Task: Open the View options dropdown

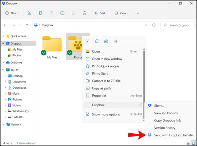Action: pyautogui.click(x=122, y=13)
